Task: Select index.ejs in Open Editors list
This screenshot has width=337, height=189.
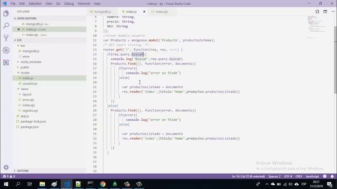Action: (32, 35)
